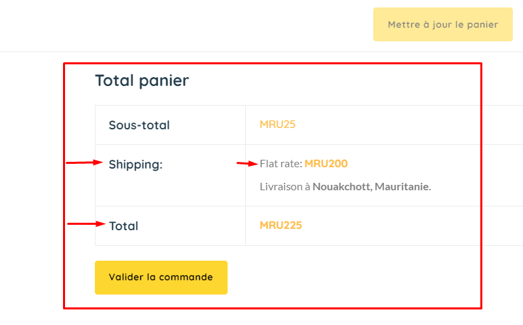Click the Nouakchott destination name

(x=342, y=187)
